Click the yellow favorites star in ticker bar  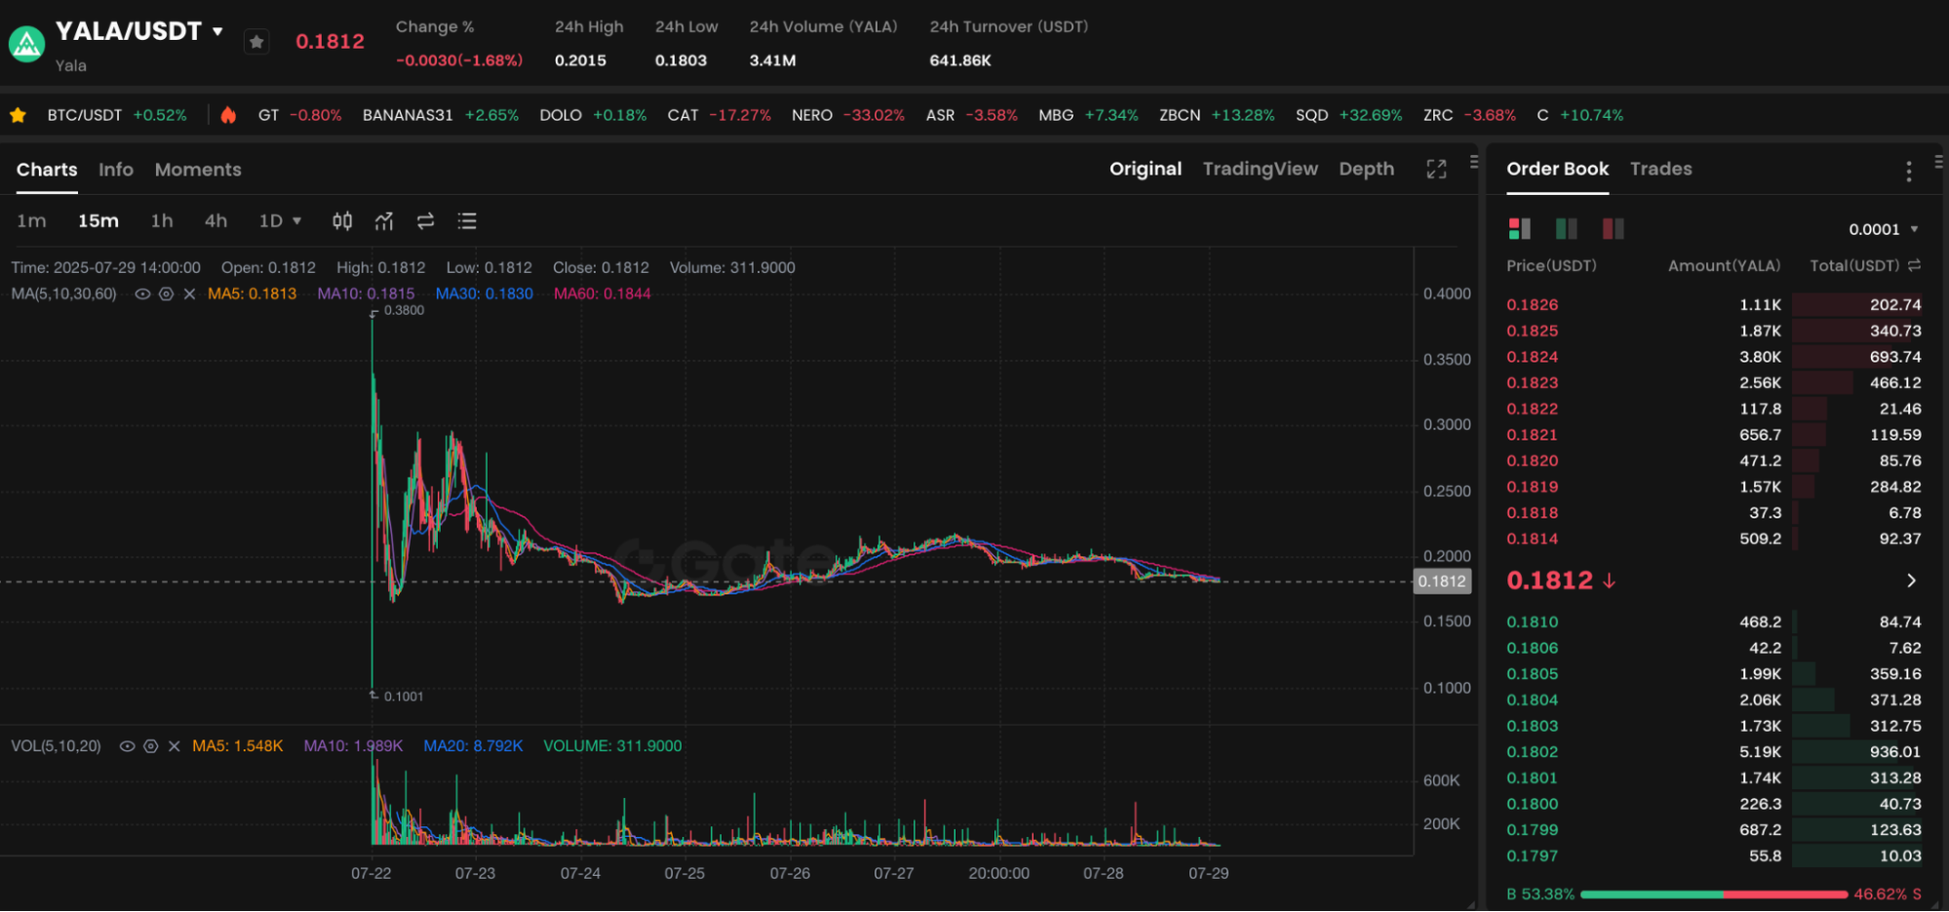tap(18, 115)
